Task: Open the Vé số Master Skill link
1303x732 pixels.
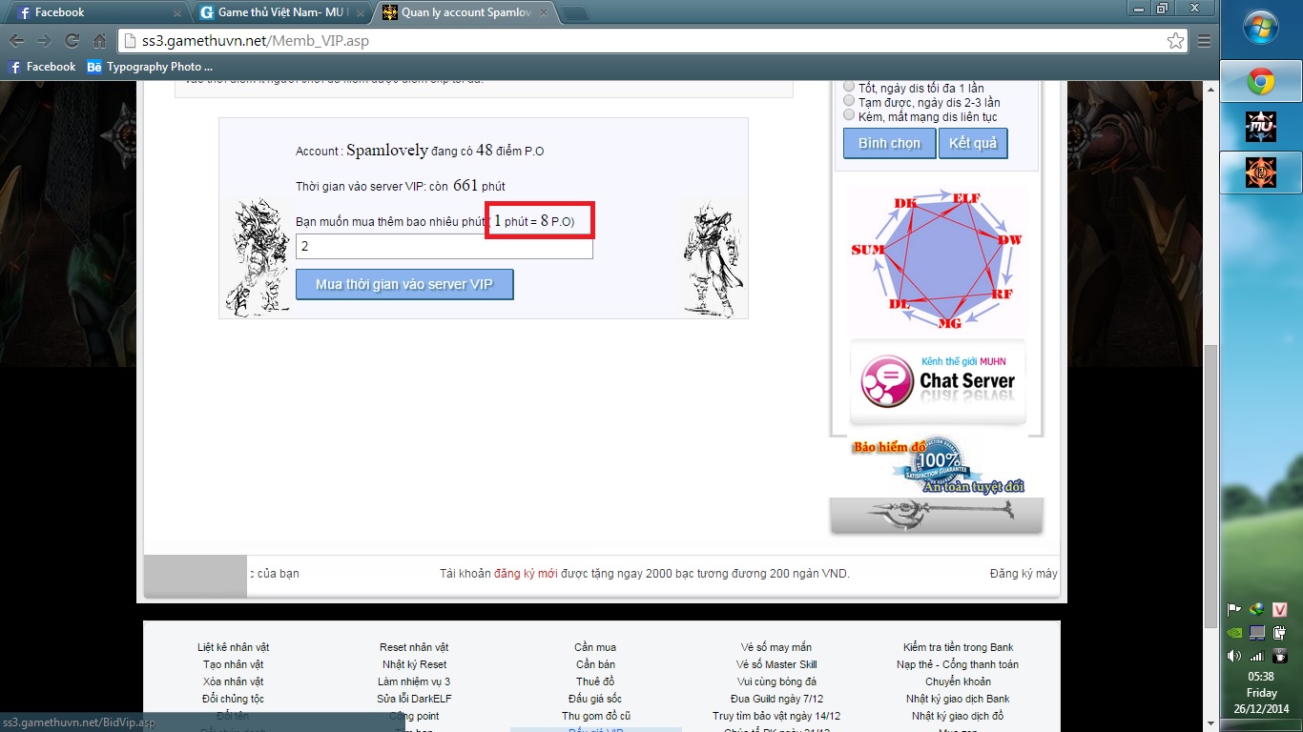Action: (x=776, y=664)
